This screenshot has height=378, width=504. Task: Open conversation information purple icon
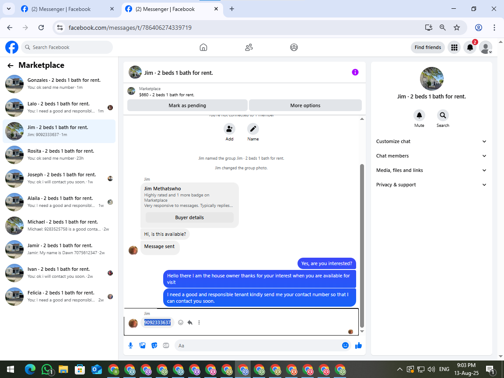(355, 72)
